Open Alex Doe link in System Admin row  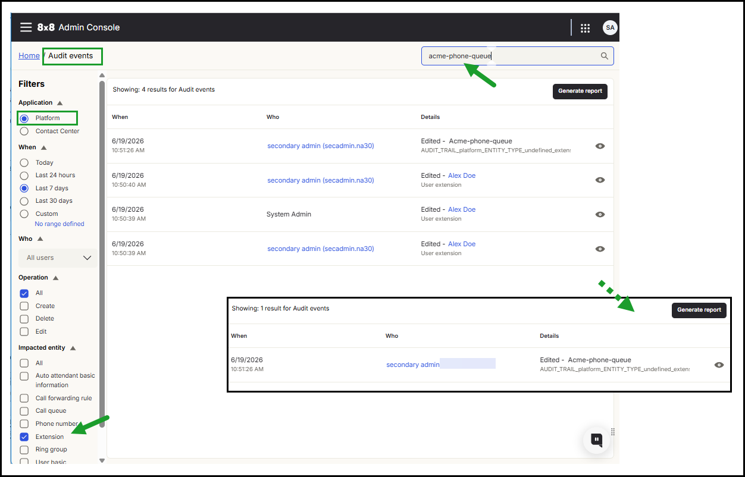pos(462,209)
